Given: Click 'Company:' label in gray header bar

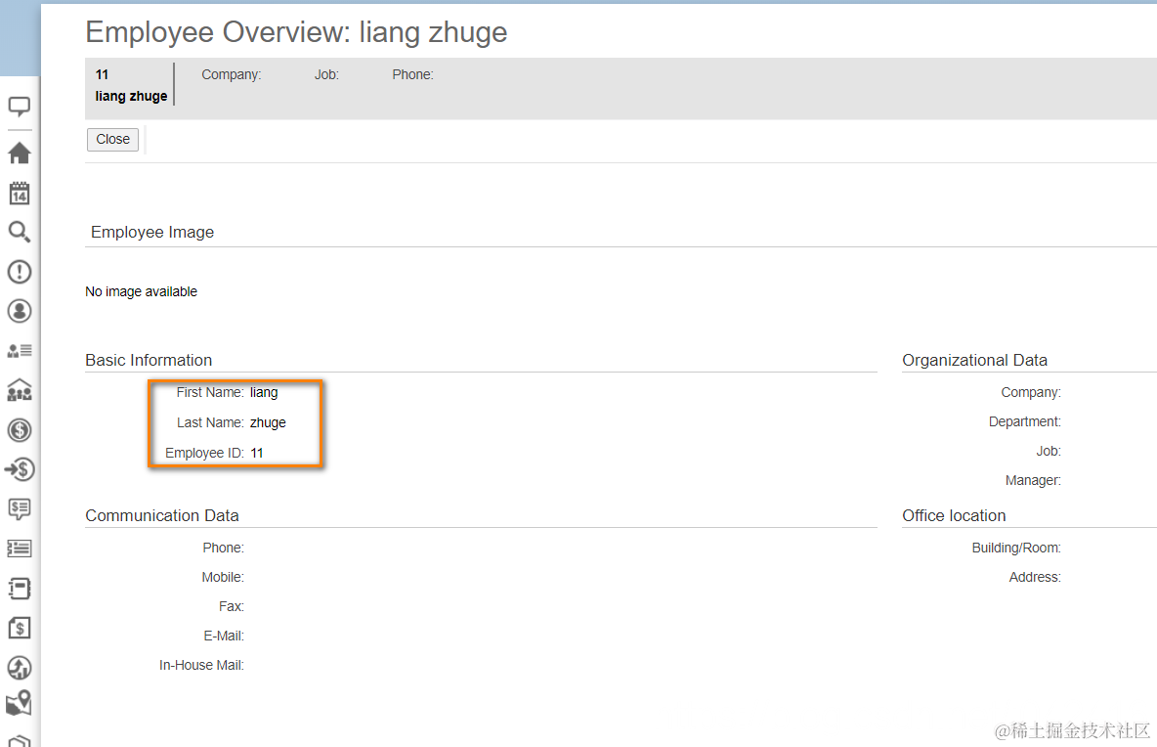Looking at the screenshot, I should 232,74.
